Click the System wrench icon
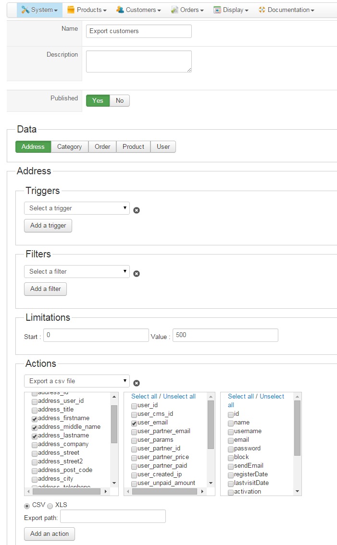 coord(25,10)
